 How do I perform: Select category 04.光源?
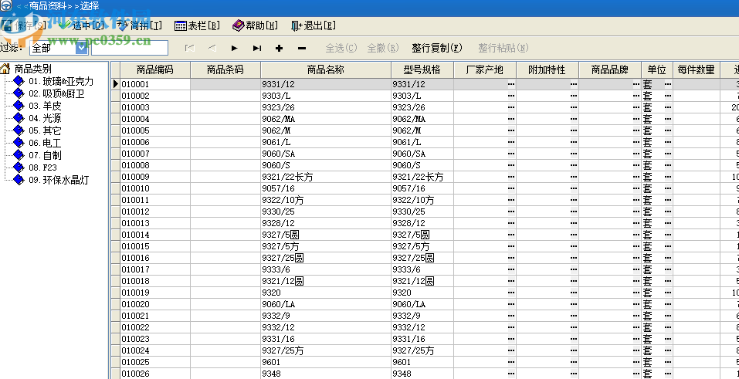(45, 118)
